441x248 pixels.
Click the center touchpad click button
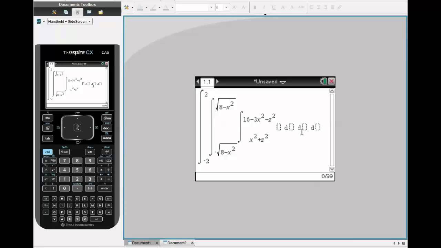pos(77,128)
